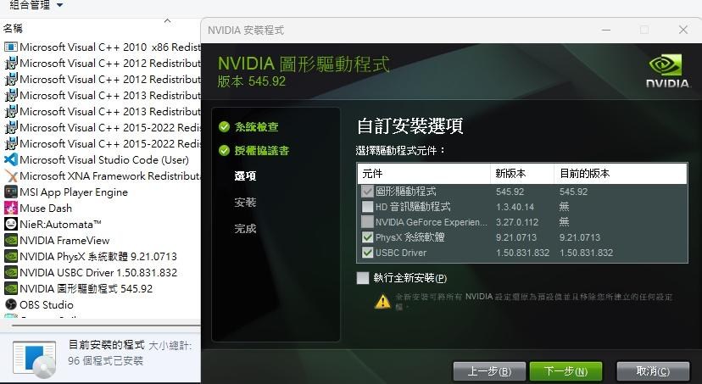Click the Microsoft Visual Studio Code icon
The height and width of the screenshot is (384, 702).
[11, 159]
